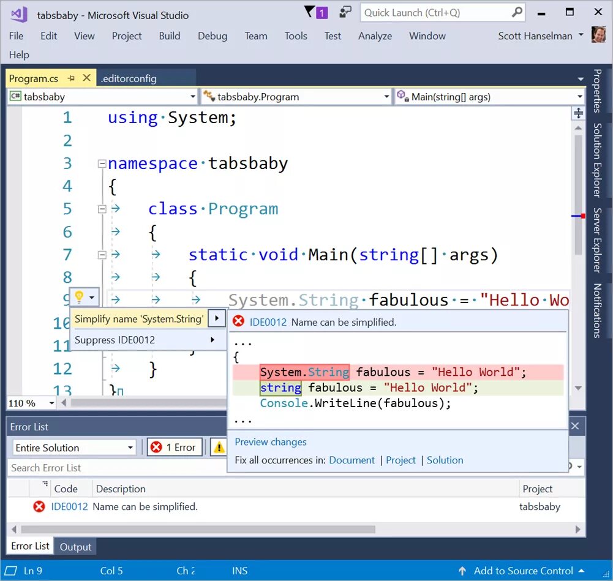Viewport: 613px width, 581px height.
Task: Open the Test menu
Action: point(333,36)
